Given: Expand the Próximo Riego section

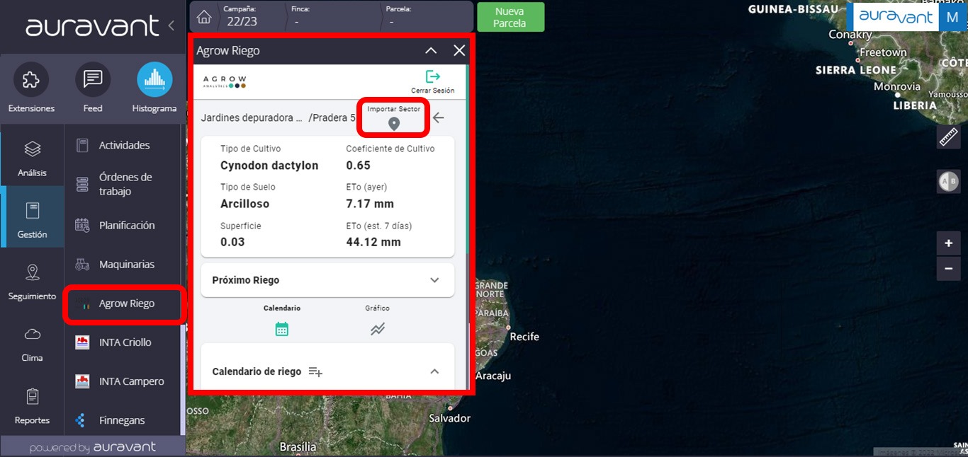Looking at the screenshot, I should click(327, 280).
